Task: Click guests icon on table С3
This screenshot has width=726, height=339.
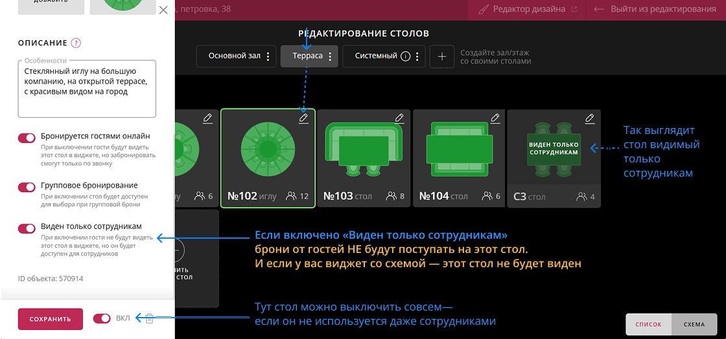Action: coord(581,197)
